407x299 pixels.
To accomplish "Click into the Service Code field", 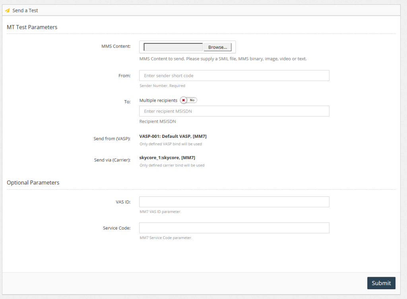I will tap(234, 228).
